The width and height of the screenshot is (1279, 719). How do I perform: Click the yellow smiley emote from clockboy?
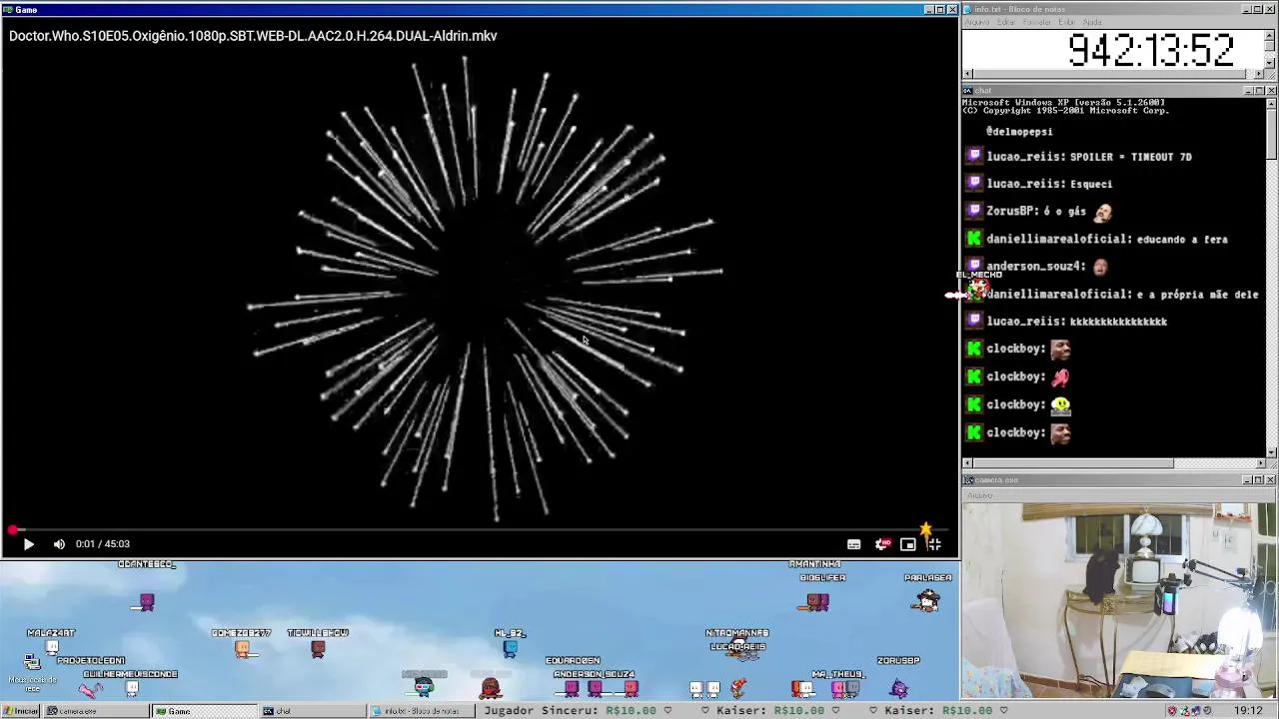coord(1060,404)
